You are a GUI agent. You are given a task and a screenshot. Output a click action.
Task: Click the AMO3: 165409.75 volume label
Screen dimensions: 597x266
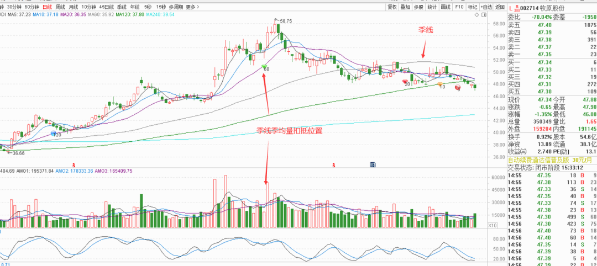(x=114, y=171)
